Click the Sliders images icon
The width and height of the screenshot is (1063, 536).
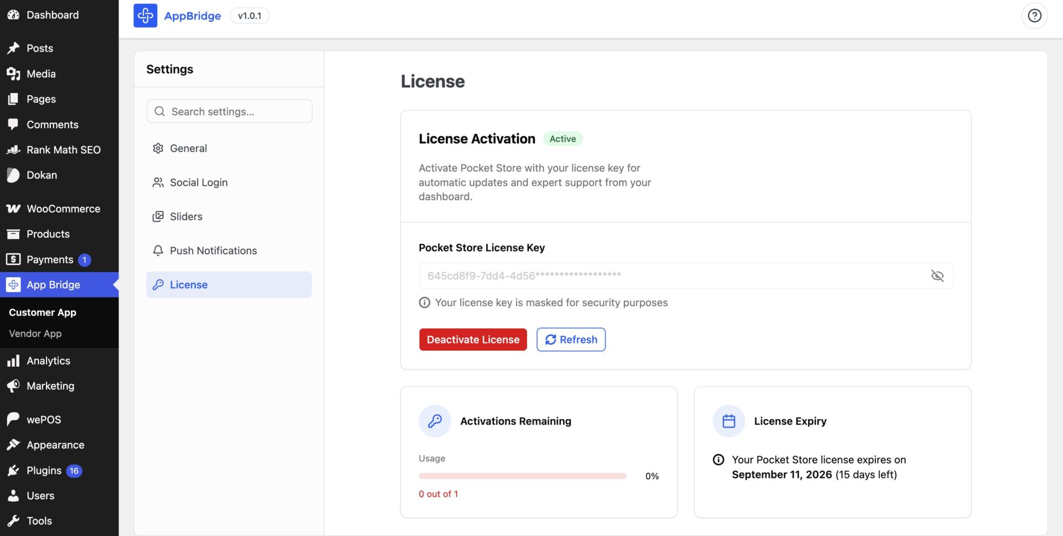click(x=158, y=216)
